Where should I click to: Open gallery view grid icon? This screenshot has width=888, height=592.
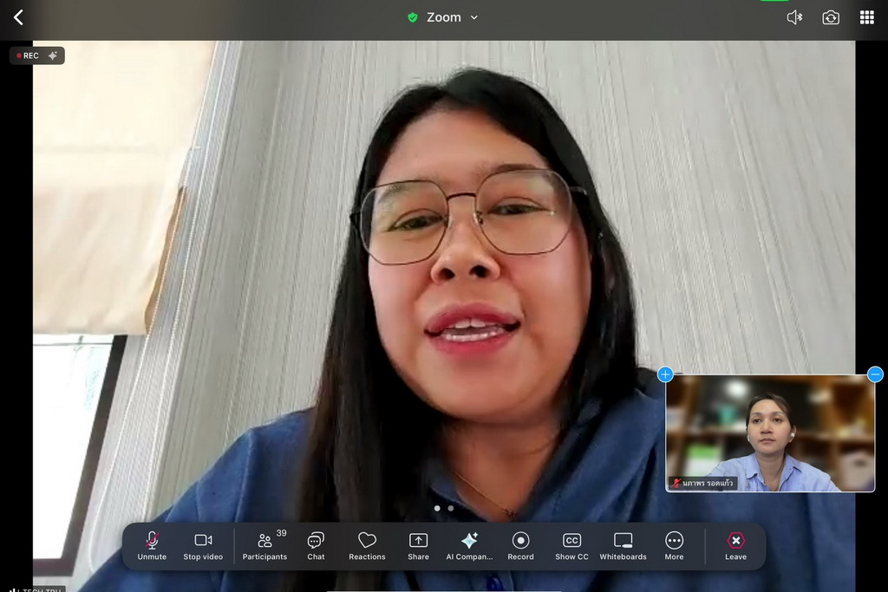867,17
